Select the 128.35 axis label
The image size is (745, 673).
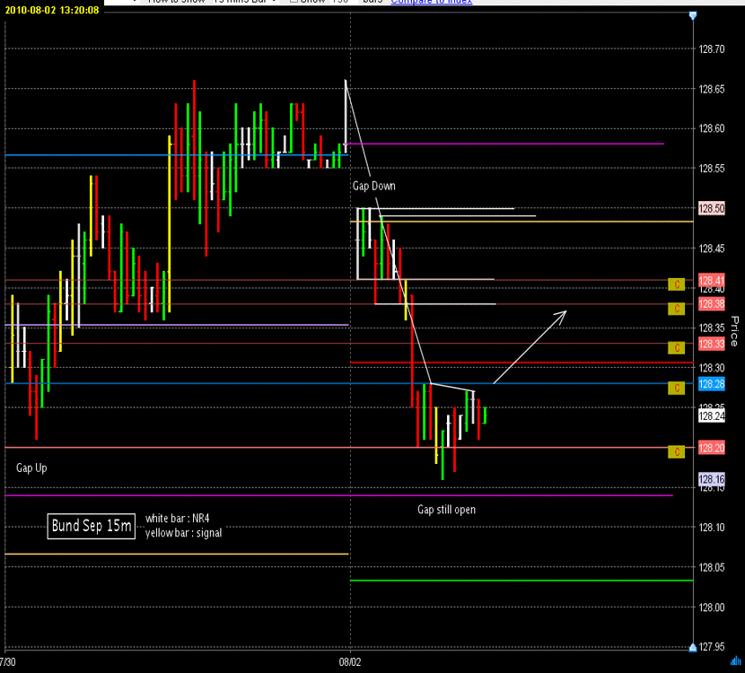[x=712, y=328]
